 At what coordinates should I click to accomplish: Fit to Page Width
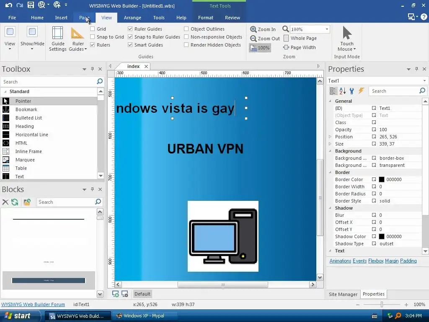(x=299, y=47)
